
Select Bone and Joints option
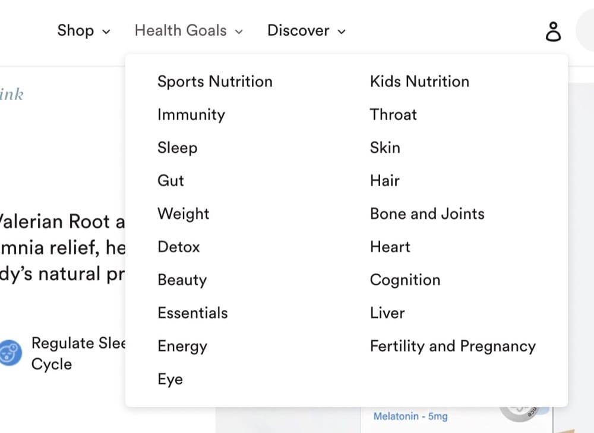tap(427, 214)
